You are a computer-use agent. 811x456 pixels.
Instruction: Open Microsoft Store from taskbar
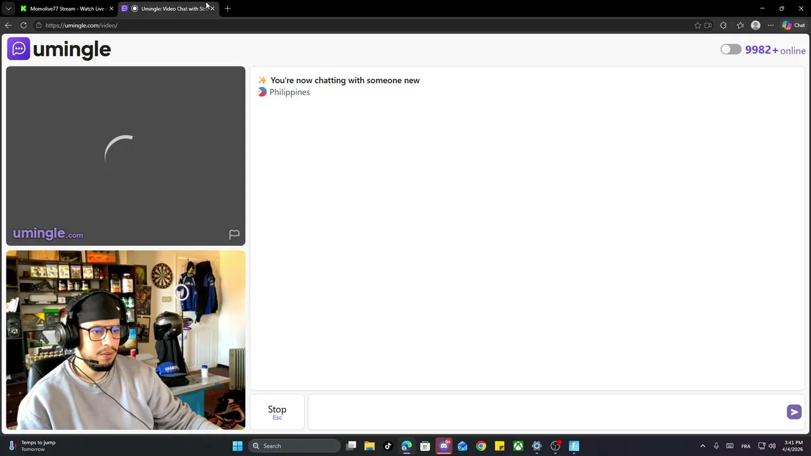click(x=425, y=446)
